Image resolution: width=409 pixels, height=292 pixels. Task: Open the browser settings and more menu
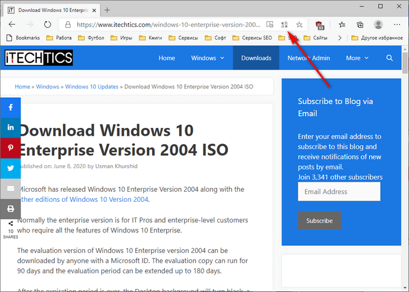(397, 25)
